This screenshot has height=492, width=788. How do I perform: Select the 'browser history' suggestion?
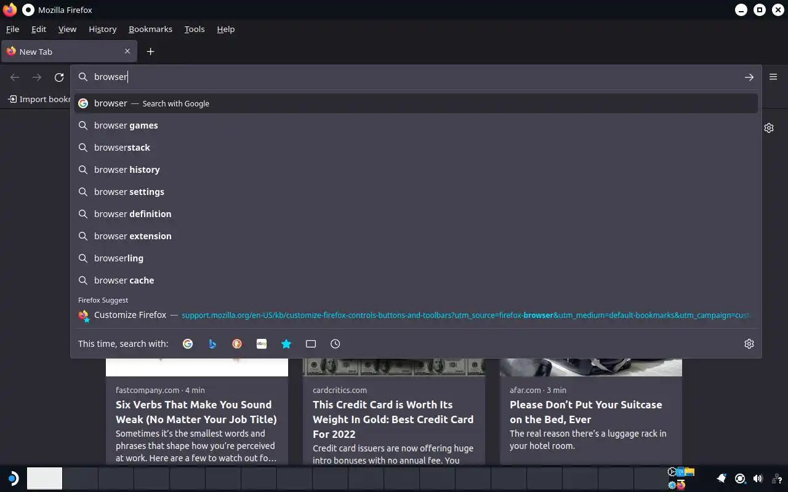pyautogui.click(x=416, y=170)
